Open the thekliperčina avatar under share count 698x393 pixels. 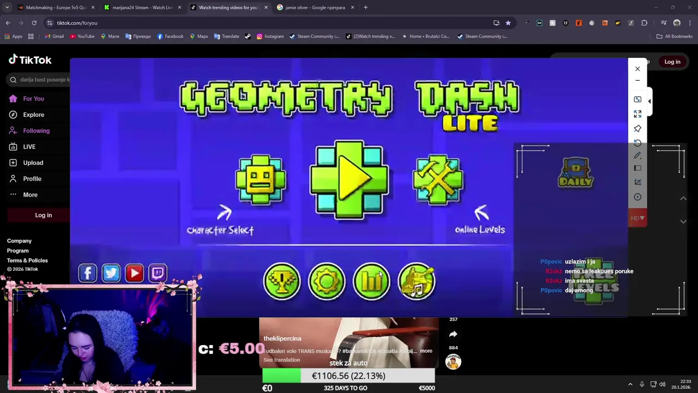[453, 362]
